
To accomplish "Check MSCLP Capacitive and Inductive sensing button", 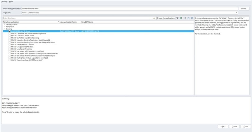I will tap(10, 34).
